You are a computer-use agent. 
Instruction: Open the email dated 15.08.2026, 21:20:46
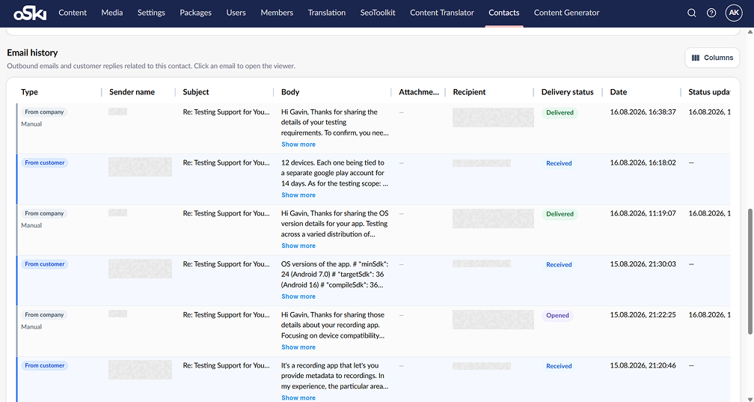pos(373,380)
